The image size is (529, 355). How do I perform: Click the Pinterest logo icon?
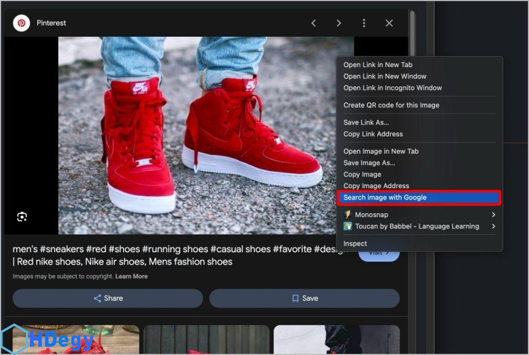22,23
